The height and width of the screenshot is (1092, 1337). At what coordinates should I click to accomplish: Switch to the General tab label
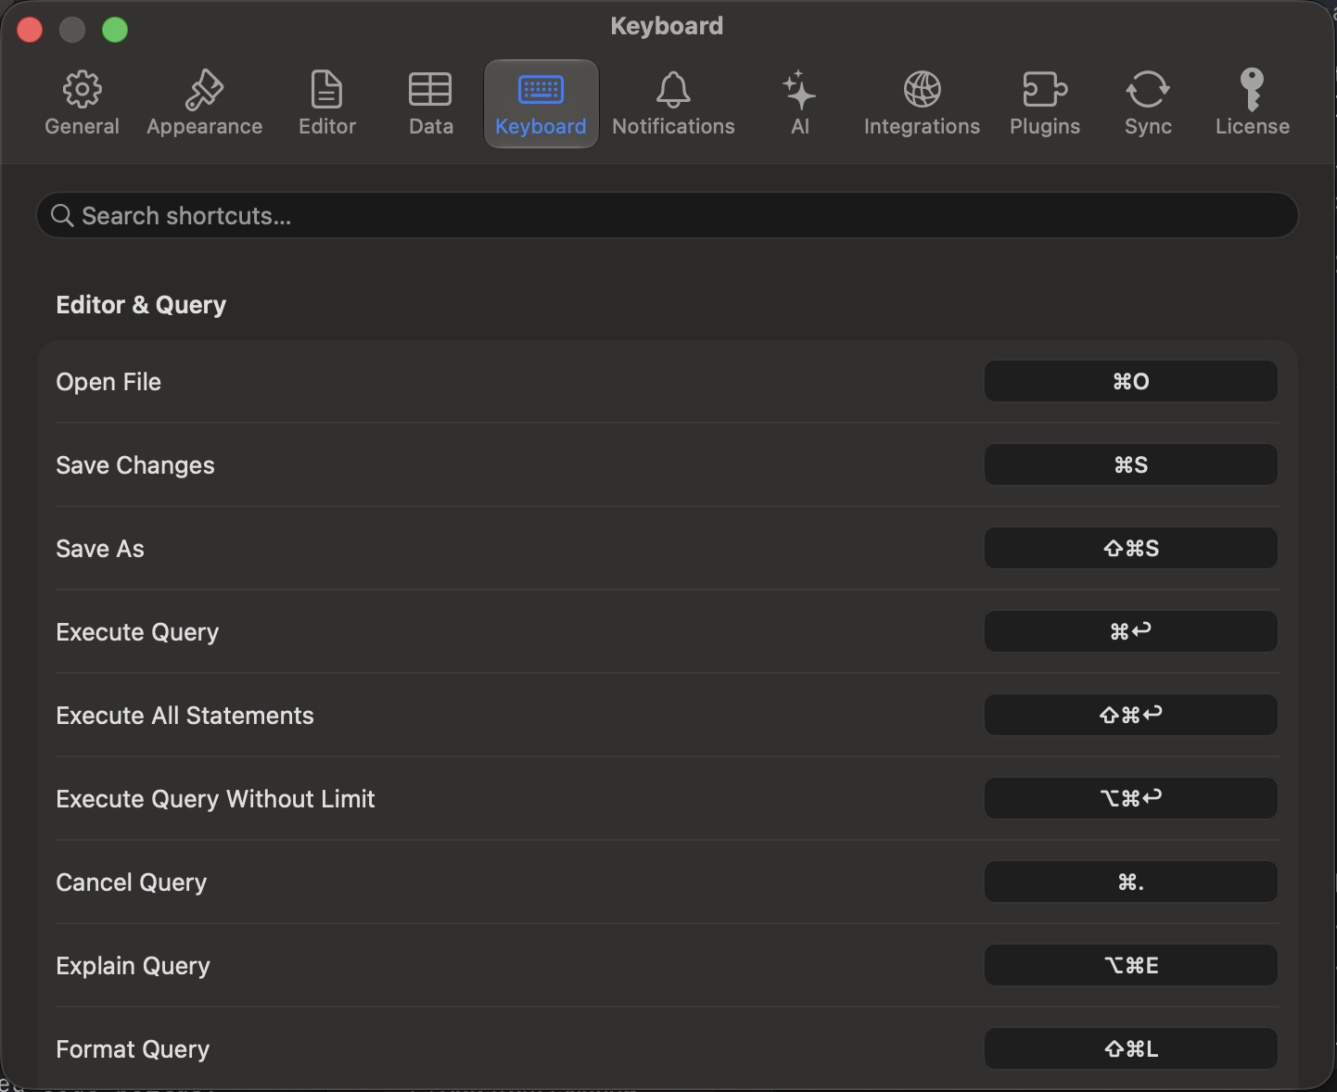coord(82,126)
